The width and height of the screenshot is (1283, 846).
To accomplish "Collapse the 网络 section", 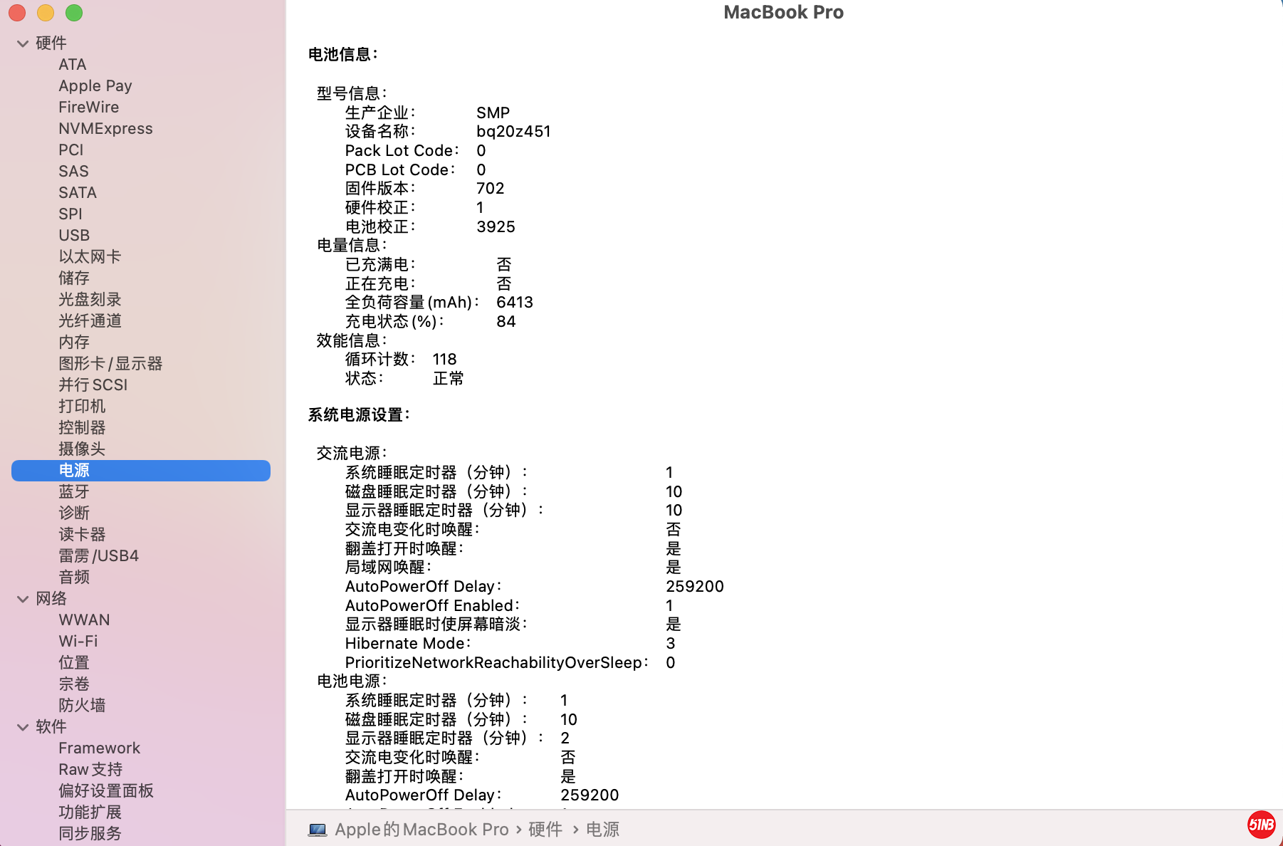I will click(x=23, y=599).
